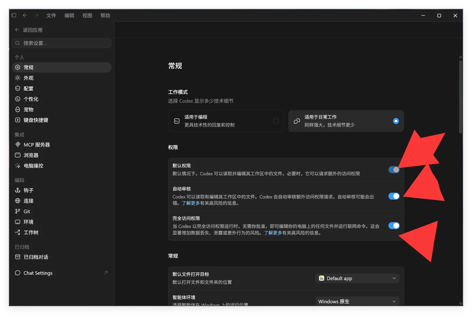Open 外观 settings via the sun icon
Screen dimensions: 472x315
pos(18,78)
